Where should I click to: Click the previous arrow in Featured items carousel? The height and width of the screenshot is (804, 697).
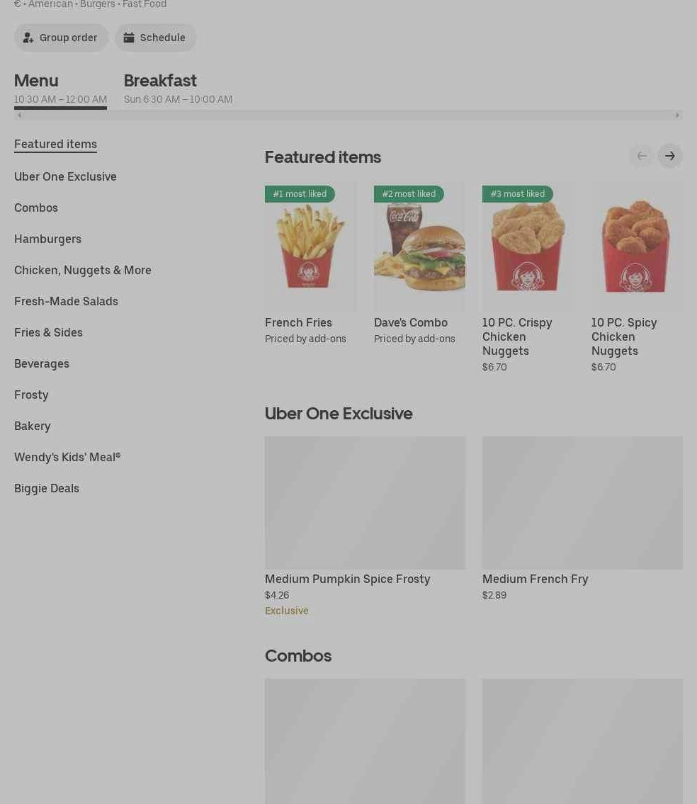point(642,156)
